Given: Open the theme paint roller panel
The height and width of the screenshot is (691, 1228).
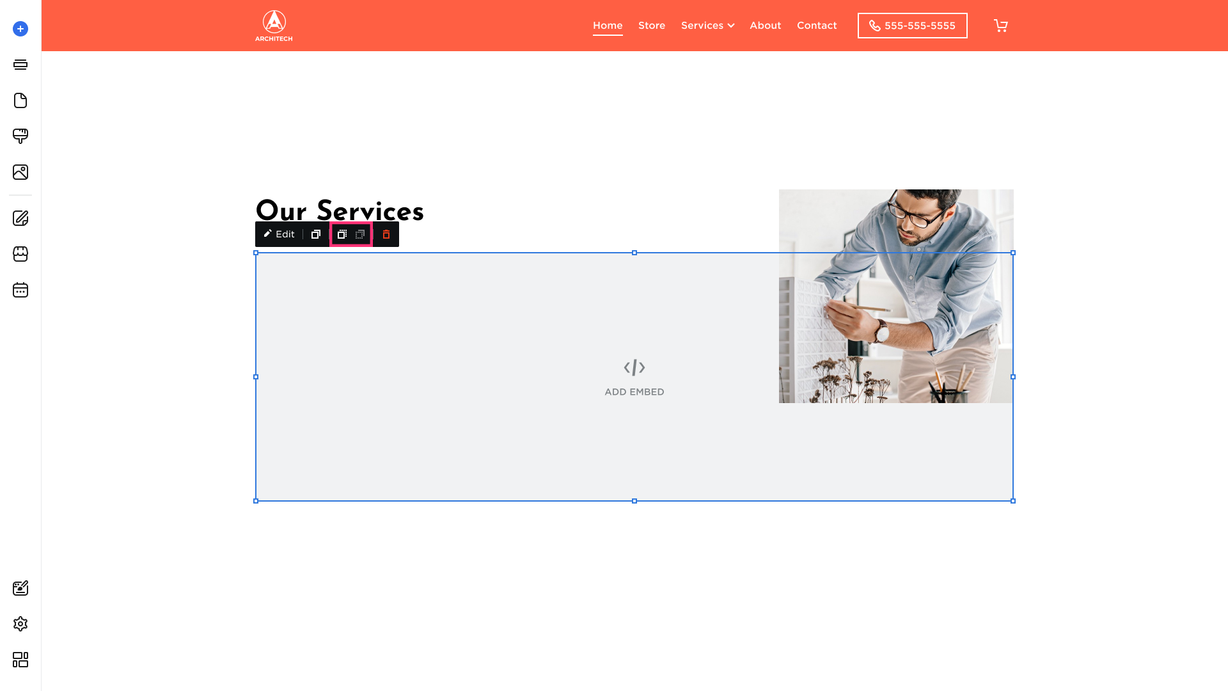Looking at the screenshot, I should 20,136.
